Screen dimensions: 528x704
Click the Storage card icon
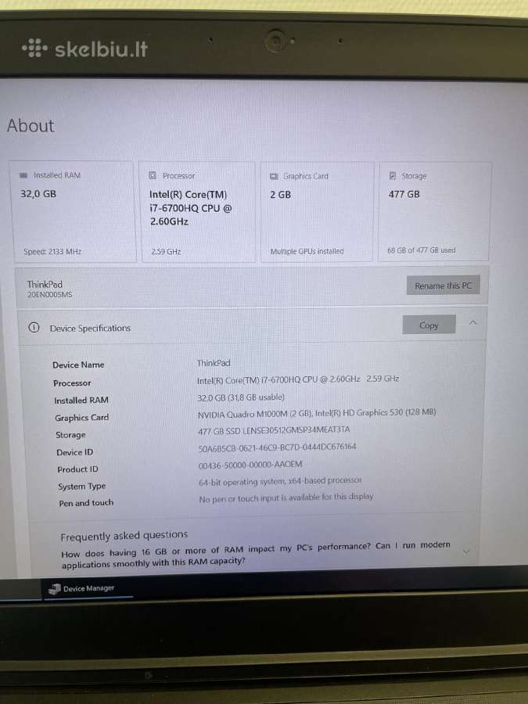click(393, 175)
